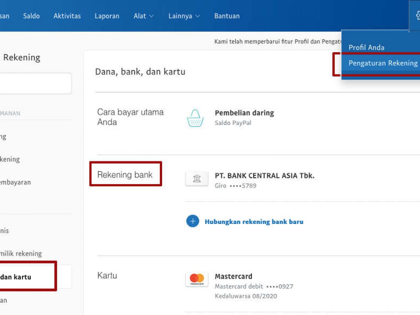Open the bold Mastercard card name entry
Image resolution: width=420 pixels, height=315 pixels.
point(233,276)
